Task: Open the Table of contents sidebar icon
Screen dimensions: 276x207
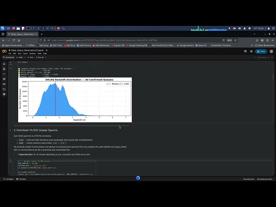Action: tap(4, 64)
